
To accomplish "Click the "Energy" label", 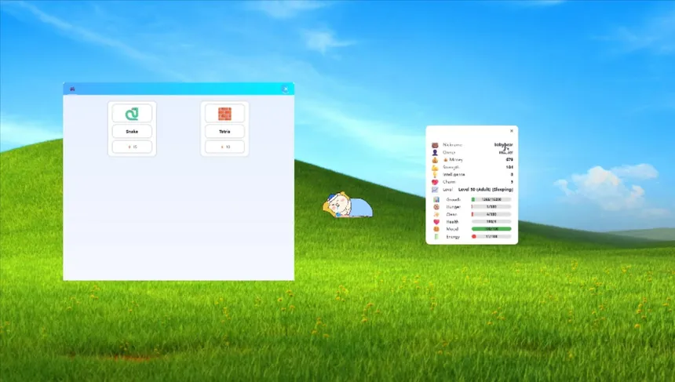I will 453,237.
